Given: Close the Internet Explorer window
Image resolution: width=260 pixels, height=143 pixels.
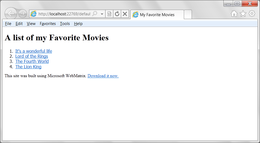Looking at the screenshot, I should (x=250, y=4).
